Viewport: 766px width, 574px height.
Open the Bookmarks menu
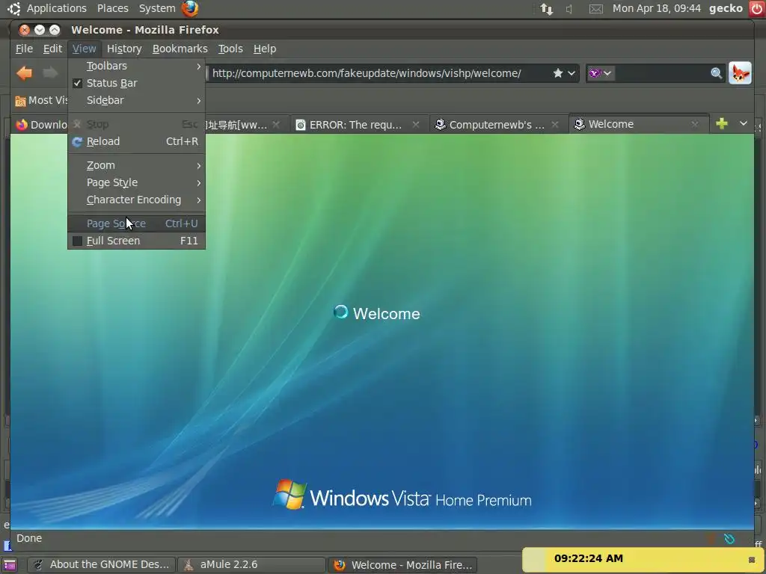(x=180, y=49)
